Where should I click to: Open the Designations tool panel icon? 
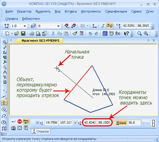tap(5, 52)
